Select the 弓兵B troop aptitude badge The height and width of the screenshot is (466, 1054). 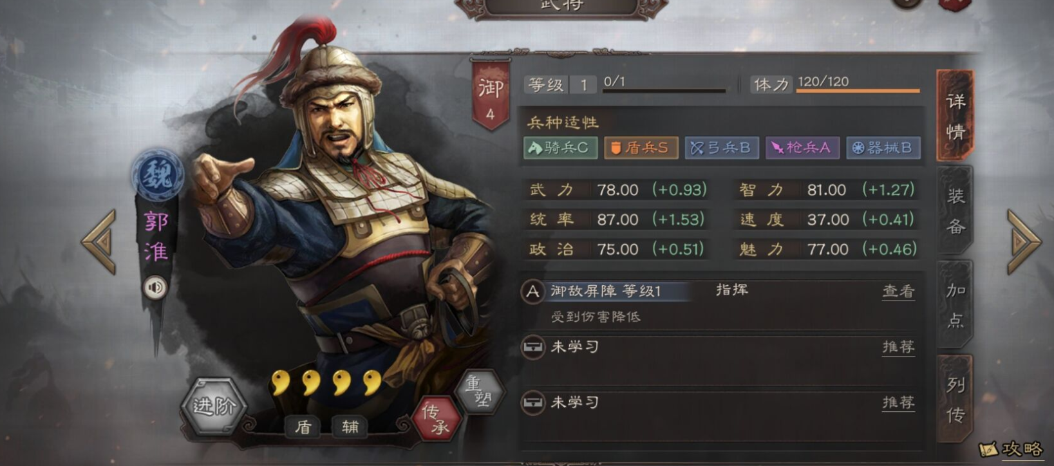pyautogui.click(x=722, y=148)
